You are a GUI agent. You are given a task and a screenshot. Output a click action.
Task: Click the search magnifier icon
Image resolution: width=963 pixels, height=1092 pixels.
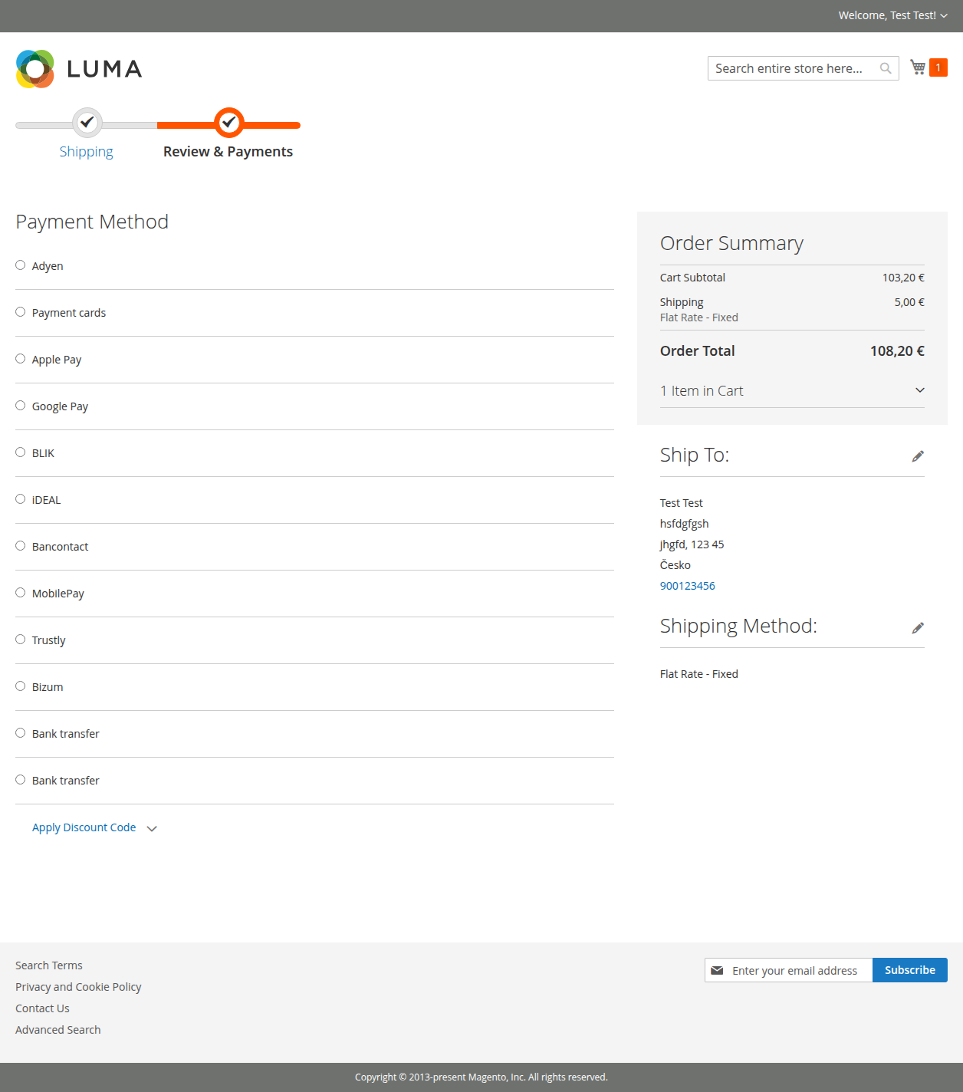(886, 68)
